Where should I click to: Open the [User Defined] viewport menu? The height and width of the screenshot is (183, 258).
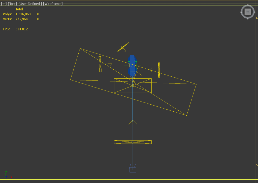[x=30, y=4]
